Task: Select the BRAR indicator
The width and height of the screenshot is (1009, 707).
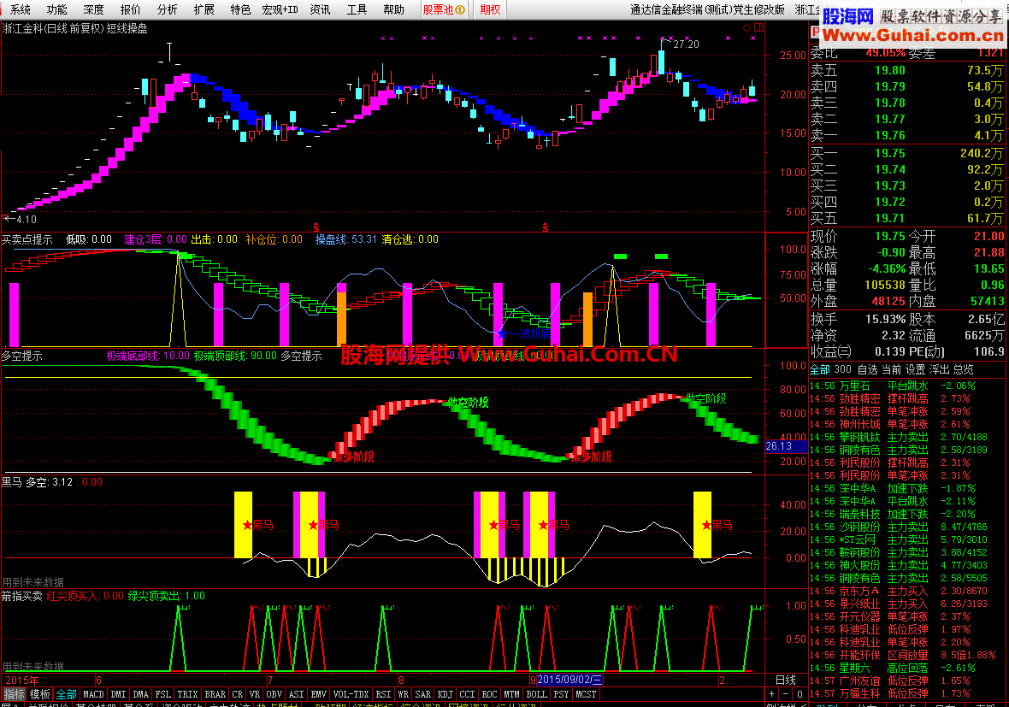Action: (215, 694)
